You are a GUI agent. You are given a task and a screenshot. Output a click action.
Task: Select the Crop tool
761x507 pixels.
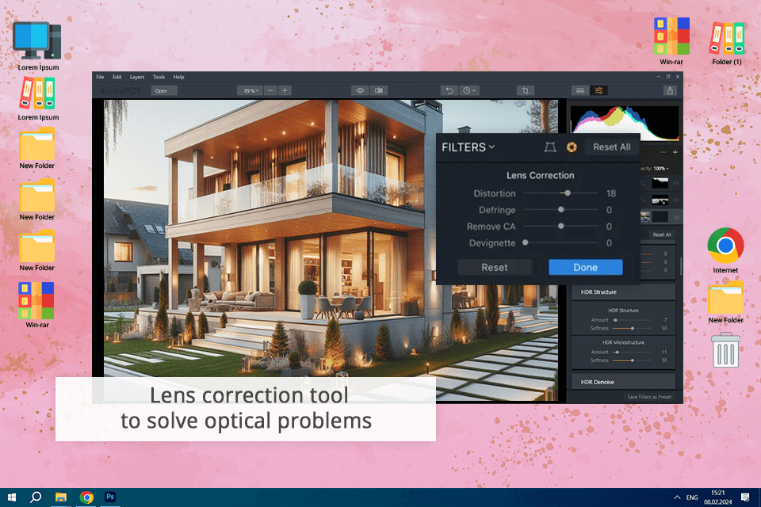525,91
